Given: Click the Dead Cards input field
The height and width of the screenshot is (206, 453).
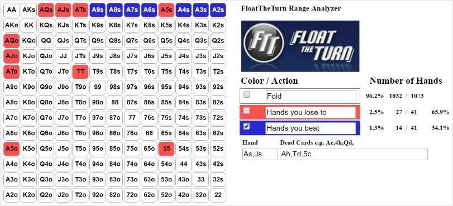Looking at the screenshot, I should coord(354,154).
